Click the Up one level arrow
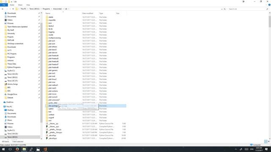 coord(13,9)
